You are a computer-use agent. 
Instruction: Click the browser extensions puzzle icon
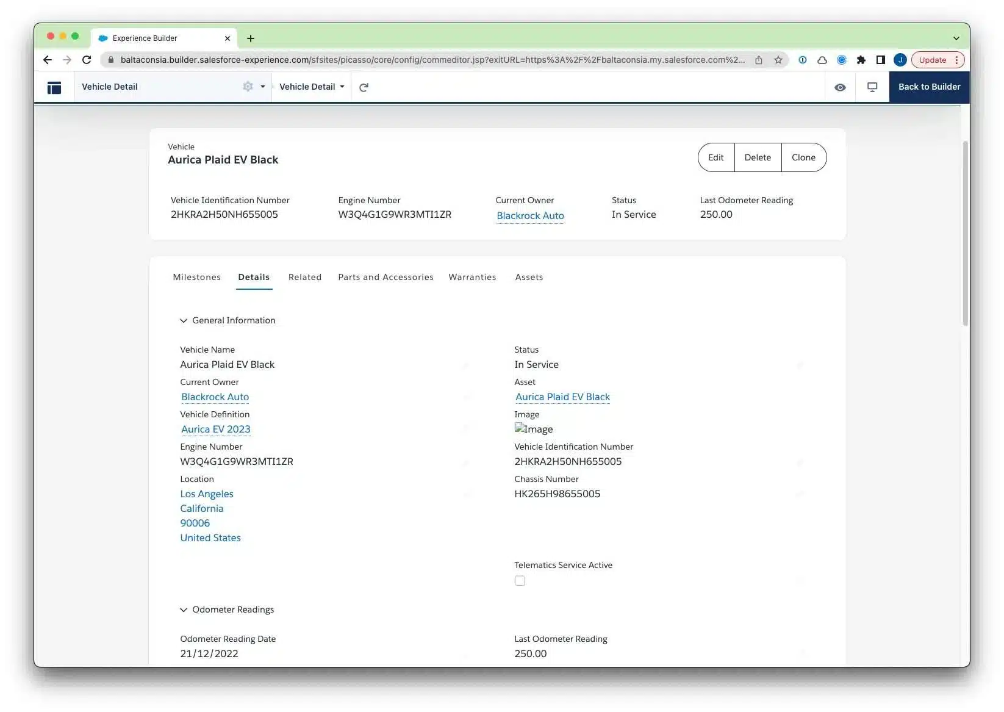point(861,60)
